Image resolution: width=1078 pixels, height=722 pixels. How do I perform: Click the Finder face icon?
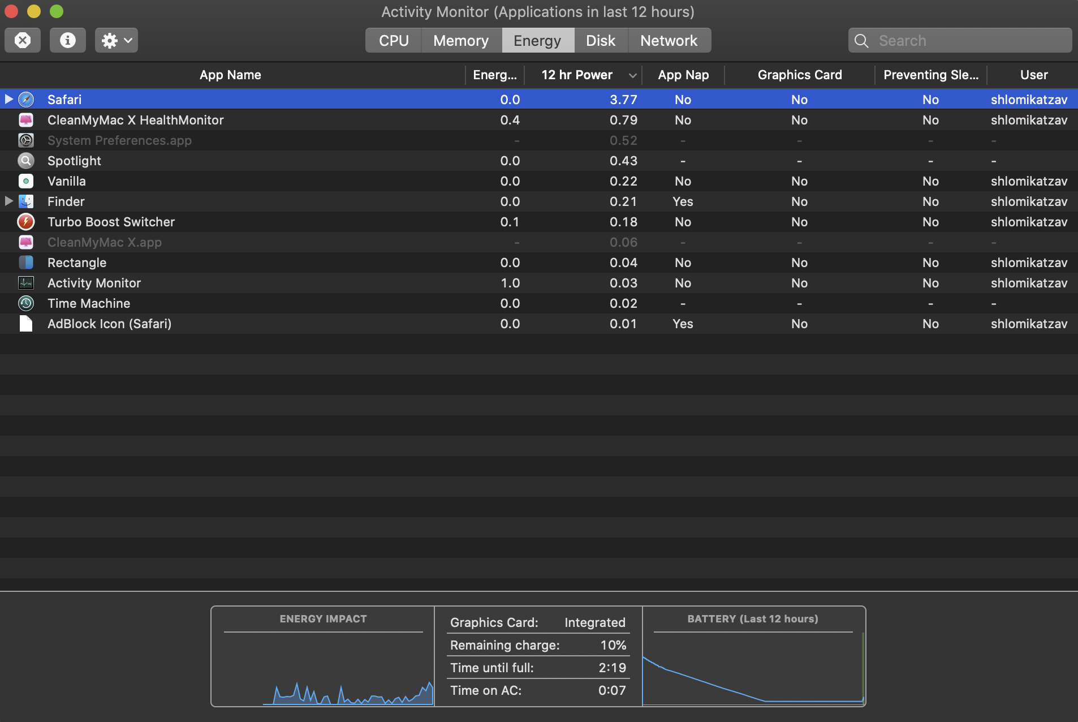tap(26, 201)
